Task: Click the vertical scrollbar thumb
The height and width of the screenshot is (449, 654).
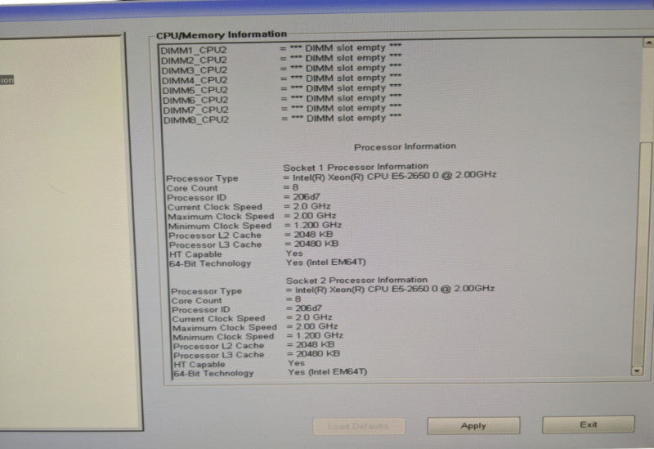Action: click(x=643, y=254)
